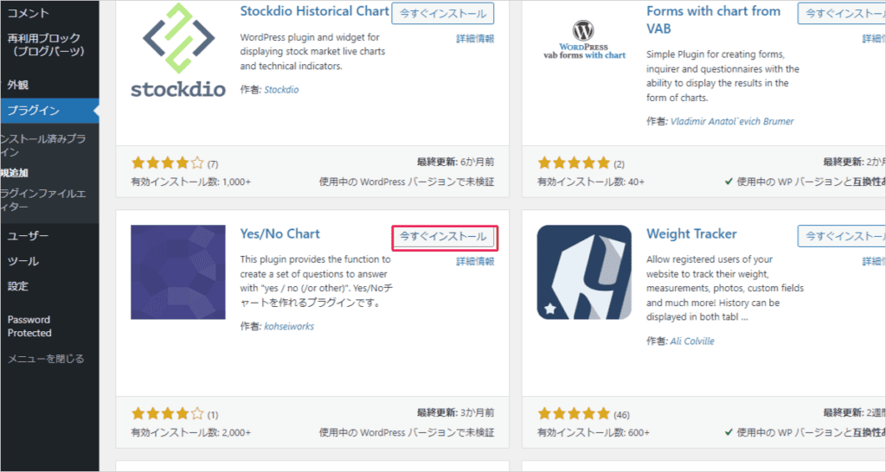Image resolution: width=886 pixels, height=472 pixels.
Task: Open the ユーザー sidebar menu
Action: coord(29,235)
